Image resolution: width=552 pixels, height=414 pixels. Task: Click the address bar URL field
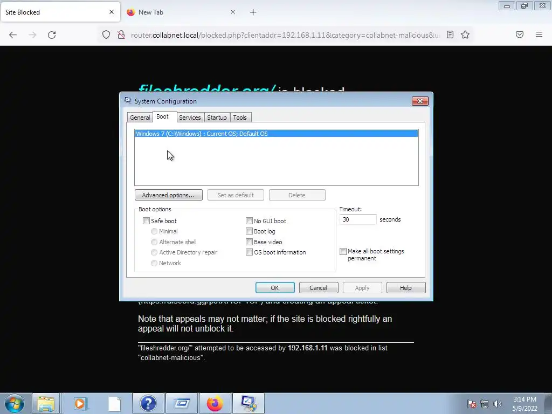(285, 35)
